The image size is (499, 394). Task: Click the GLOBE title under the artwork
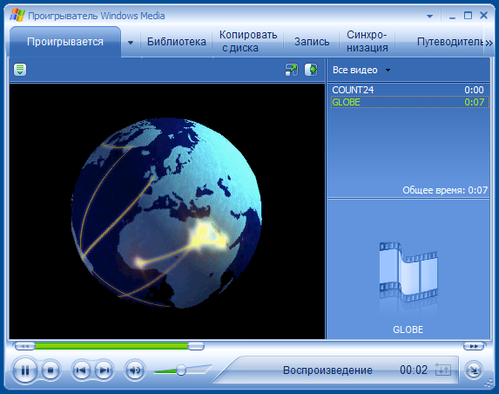[x=408, y=329]
